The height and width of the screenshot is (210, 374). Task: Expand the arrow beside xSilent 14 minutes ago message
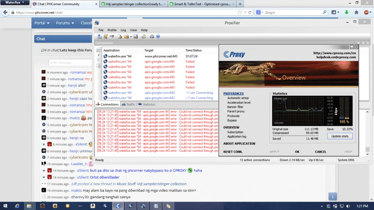click(x=44, y=170)
